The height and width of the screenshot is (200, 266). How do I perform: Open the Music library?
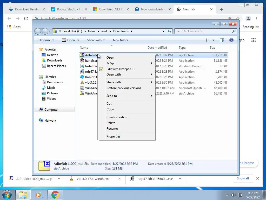(51, 88)
